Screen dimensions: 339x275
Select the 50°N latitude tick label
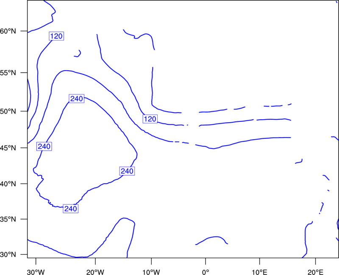8,112
